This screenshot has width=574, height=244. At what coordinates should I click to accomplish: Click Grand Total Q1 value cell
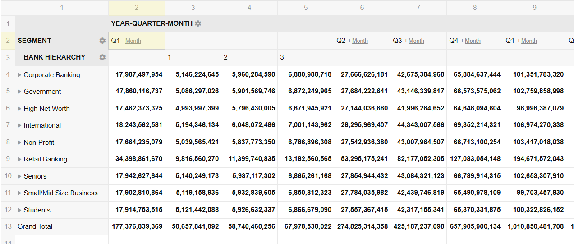[x=137, y=226]
